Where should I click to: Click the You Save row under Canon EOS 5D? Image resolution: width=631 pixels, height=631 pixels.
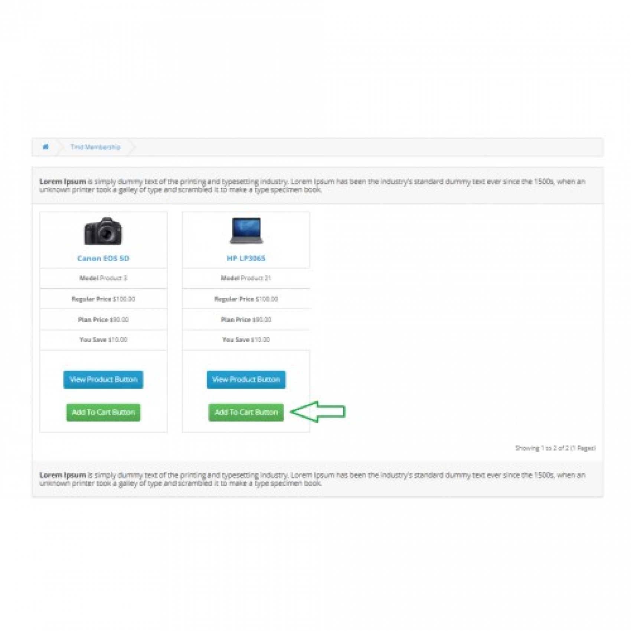[x=103, y=340]
